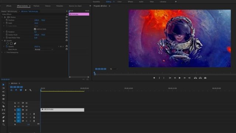This screenshot has height=133, width=236.
Task: Select the Razor tool in the toolbar
Action: tap(3, 106)
